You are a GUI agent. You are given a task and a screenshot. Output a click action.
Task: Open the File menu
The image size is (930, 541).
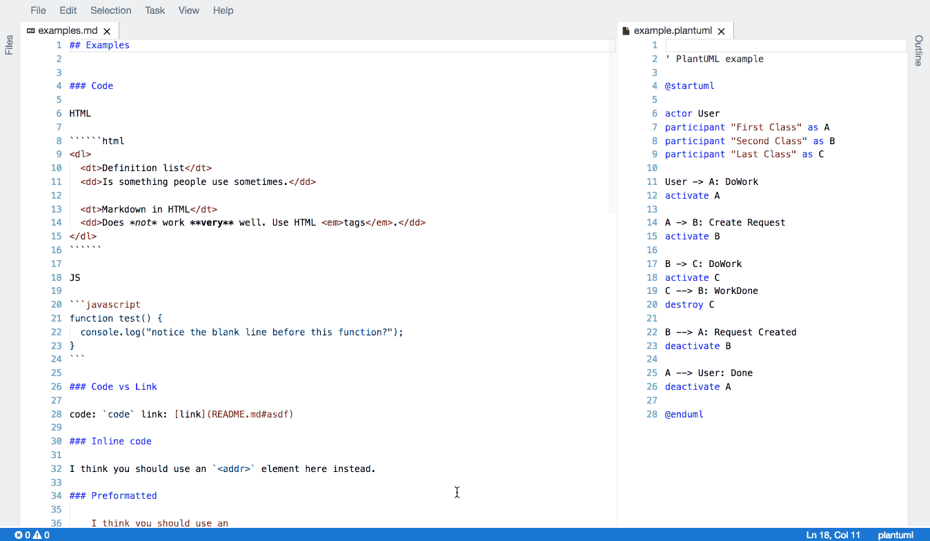click(38, 10)
